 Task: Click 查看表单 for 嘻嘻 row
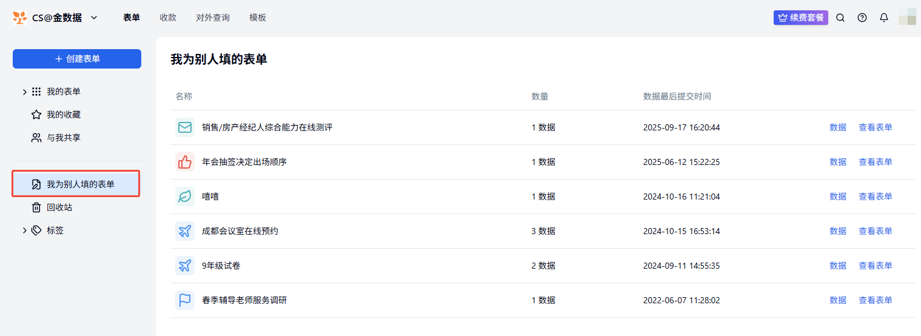coord(875,197)
